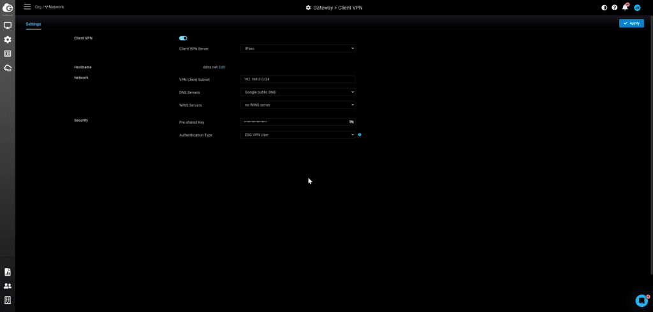Click the help question mark icon
This screenshot has width=653, height=312.
pos(615,8)
